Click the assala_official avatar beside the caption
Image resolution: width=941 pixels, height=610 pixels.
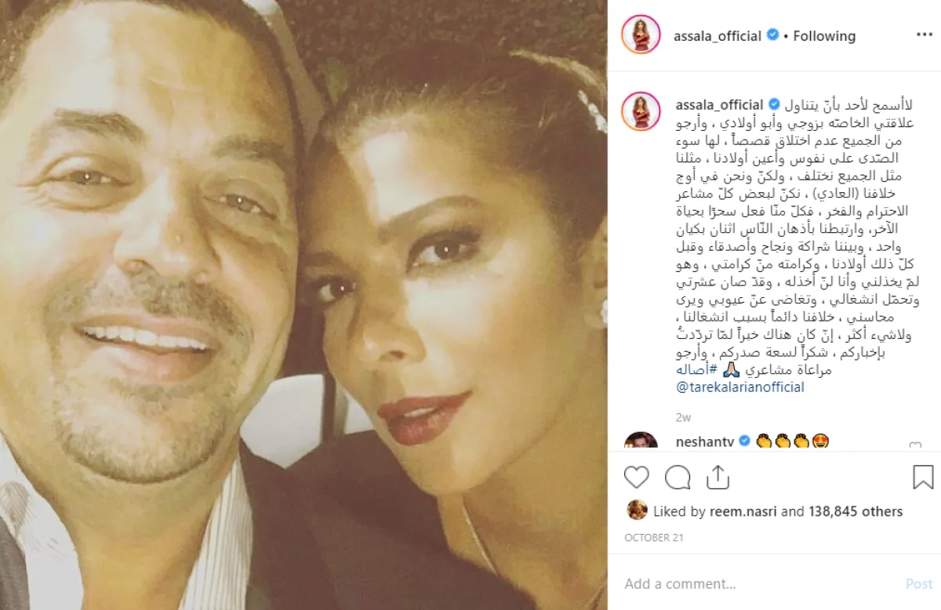point(640,111)
